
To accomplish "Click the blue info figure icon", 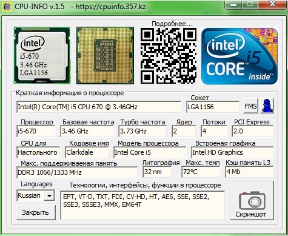I will [x=267, y=106].
